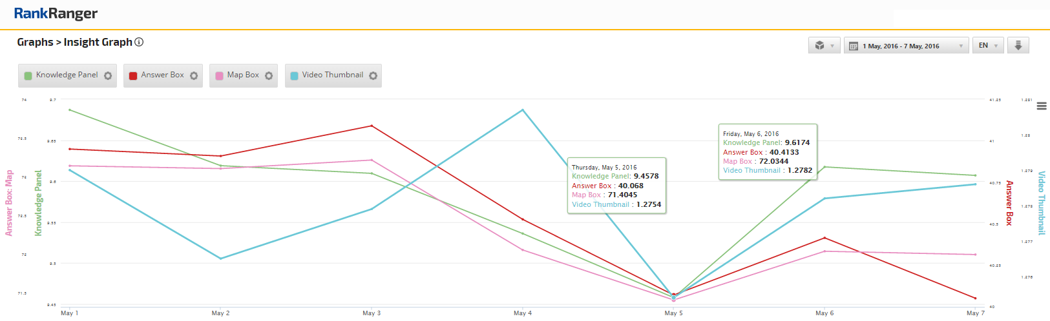Image resolution: width=1050 pixels, height=321 pixels.
Task: Open the Knowledge Panel settings gear
Action: coord(108,75)
